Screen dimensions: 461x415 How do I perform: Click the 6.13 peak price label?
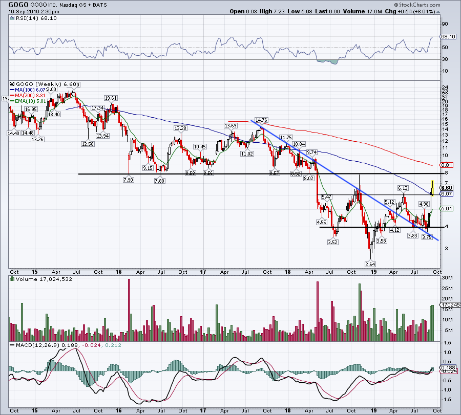coord(403,188)
